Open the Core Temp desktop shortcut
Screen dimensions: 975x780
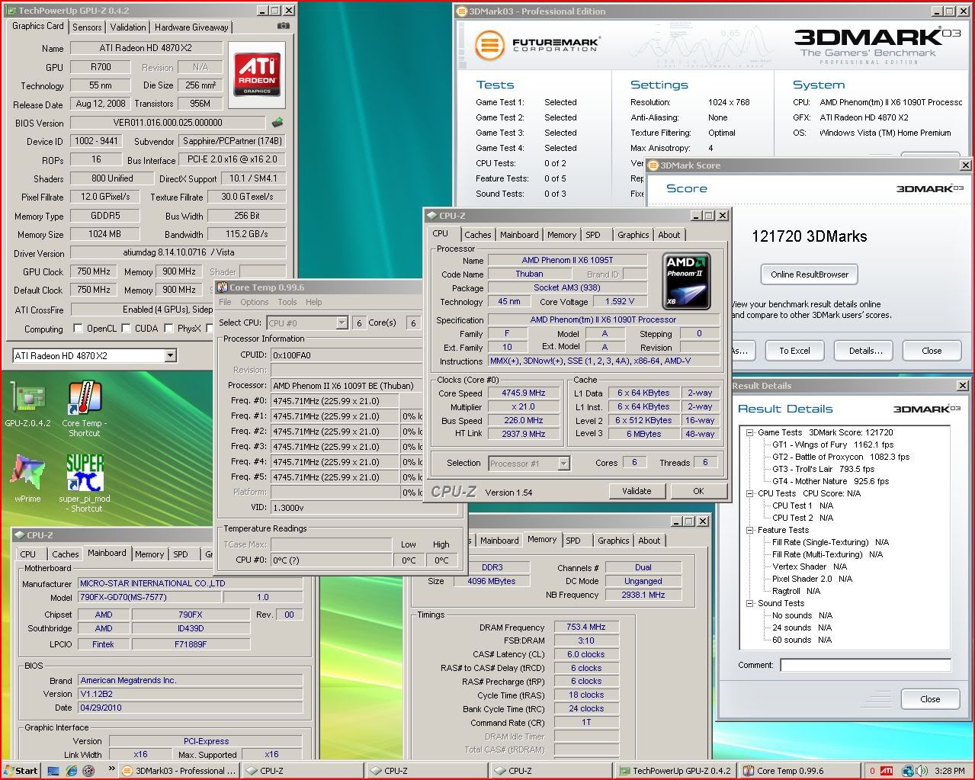[x=84, y=410]
